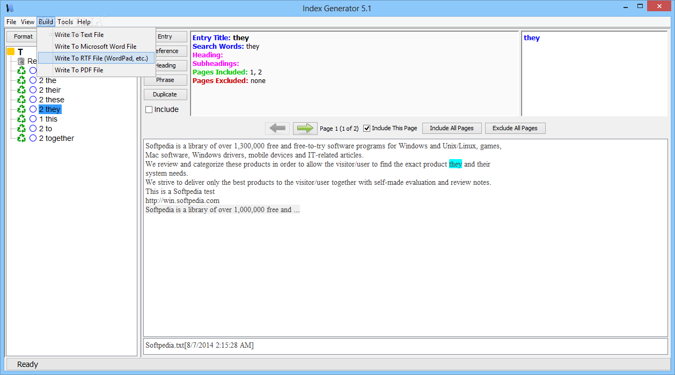The height and width of the screenshot is (375, 675).
Task: Click the recycle icon beside '2 their'
Action: tap(21, 90)
